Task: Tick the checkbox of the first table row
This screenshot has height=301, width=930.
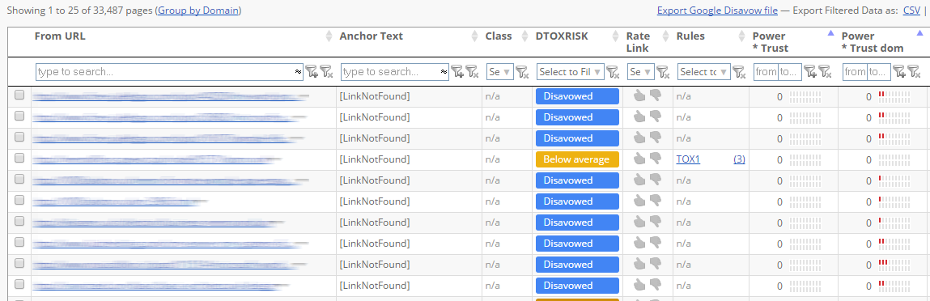Action: tap(19, 95)
